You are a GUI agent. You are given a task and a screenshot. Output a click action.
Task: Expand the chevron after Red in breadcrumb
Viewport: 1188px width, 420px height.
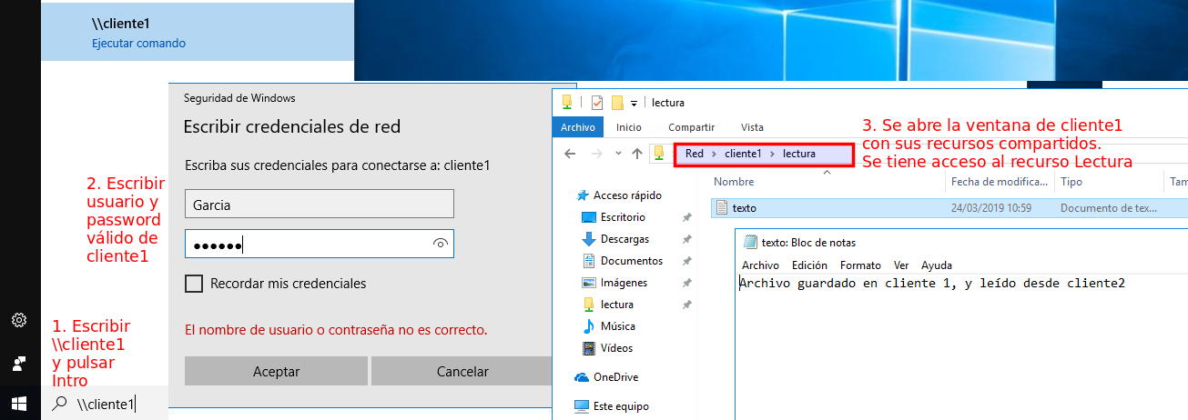715,154
